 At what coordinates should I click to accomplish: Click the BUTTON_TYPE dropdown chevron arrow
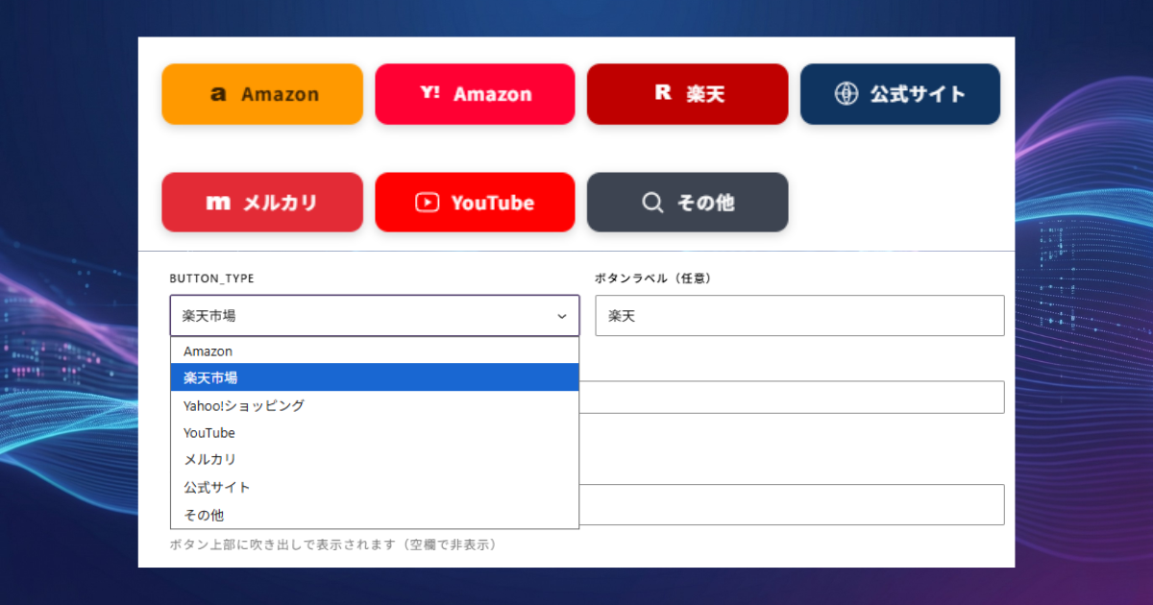(562, 316)
